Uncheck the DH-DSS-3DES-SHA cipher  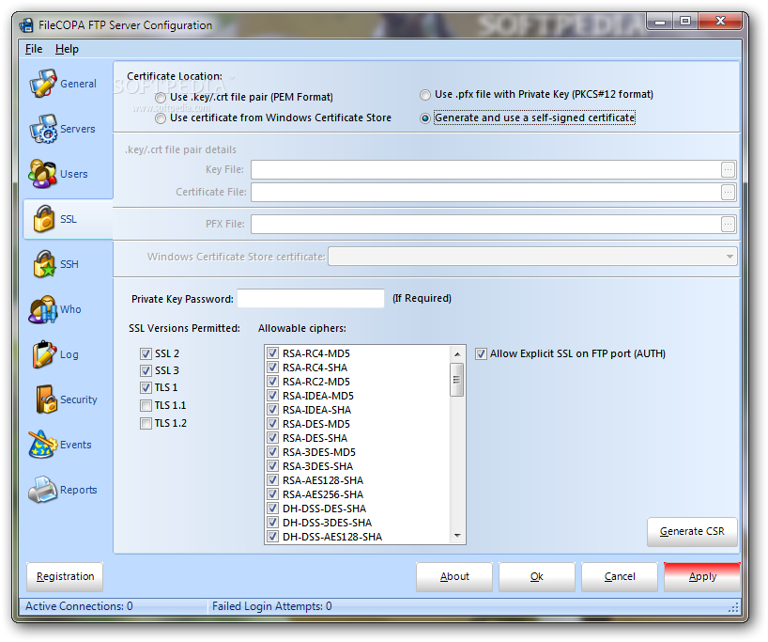click(273, 523)
